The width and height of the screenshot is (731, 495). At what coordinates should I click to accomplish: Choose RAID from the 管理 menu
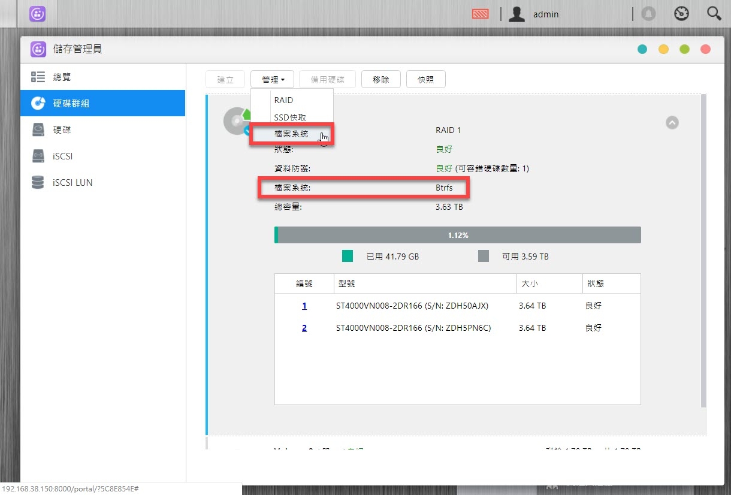click(x=292, y=100)
